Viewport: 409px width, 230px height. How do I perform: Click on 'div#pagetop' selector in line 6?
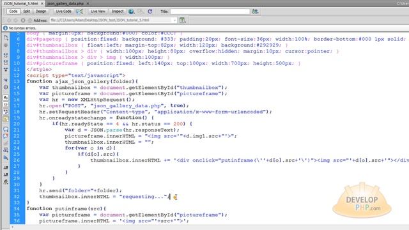(x=44, y=39)
